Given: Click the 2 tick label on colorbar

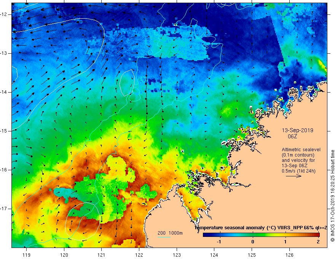Looking at the screenshot, I should (x=318, y=242).
